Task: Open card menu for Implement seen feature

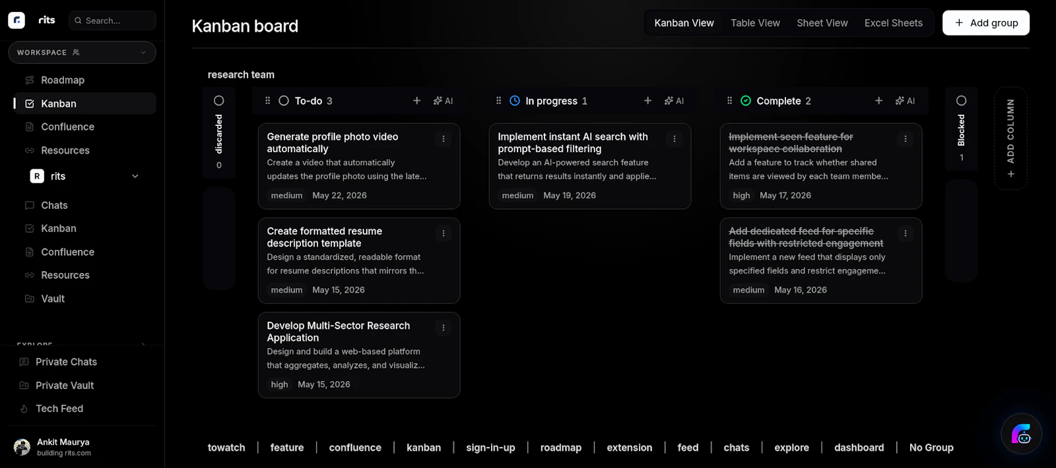Action: click(906, 139)
